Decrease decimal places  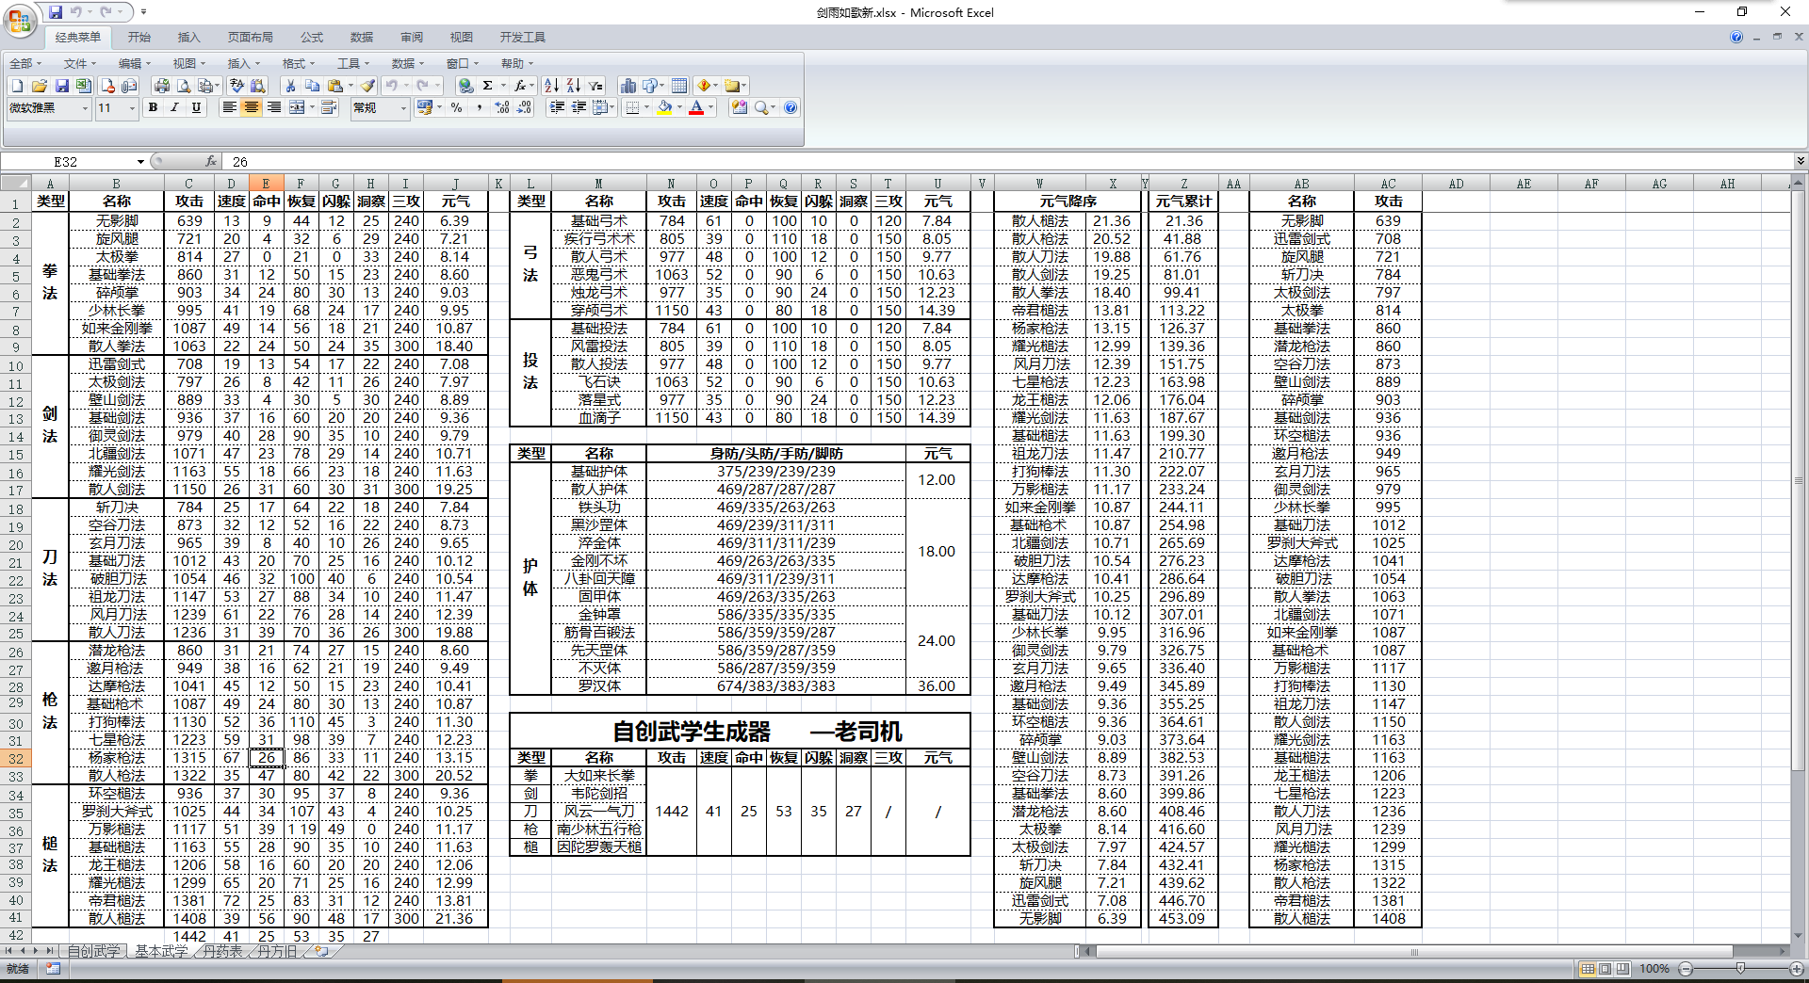[524, 107]
